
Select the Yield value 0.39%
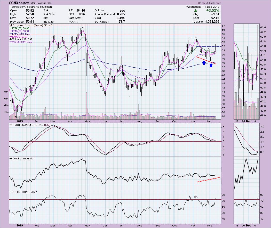[121, 18]
